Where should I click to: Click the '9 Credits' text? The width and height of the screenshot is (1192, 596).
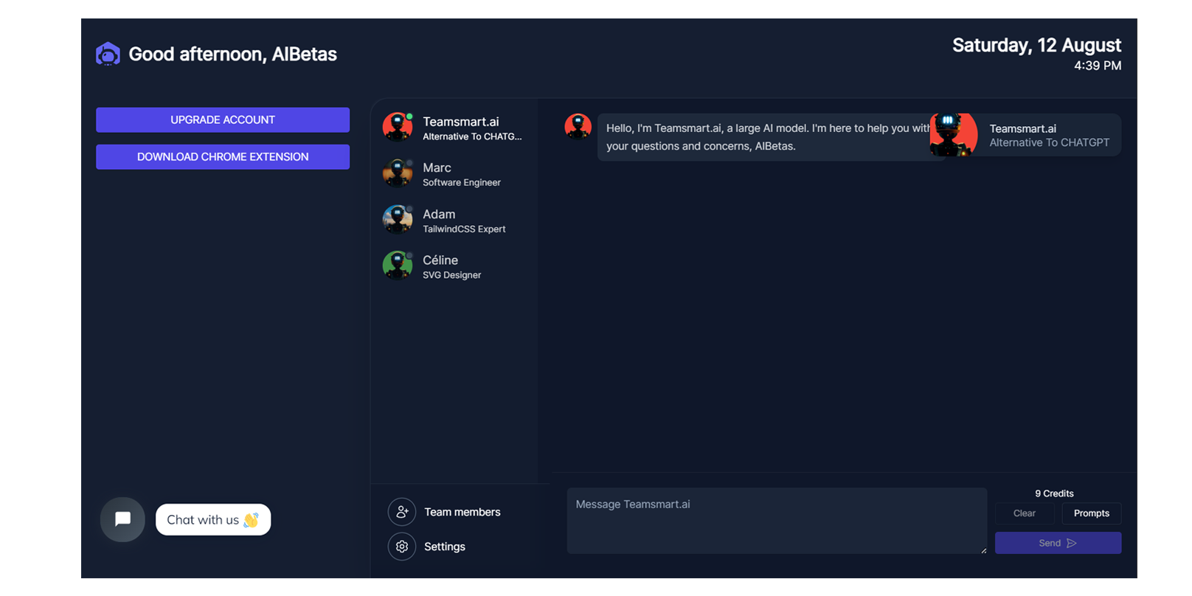point(1054,493)
